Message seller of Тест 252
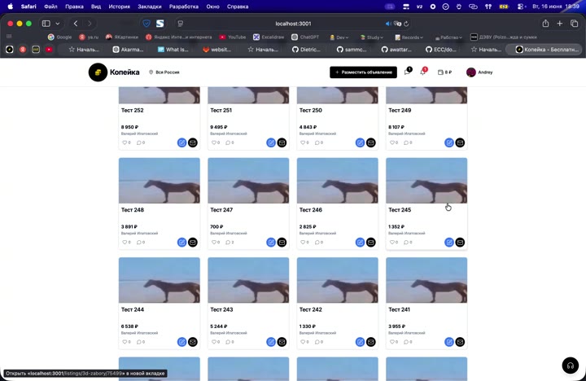The width and height of the screenshot is (586, 381). tap(192, 142)
